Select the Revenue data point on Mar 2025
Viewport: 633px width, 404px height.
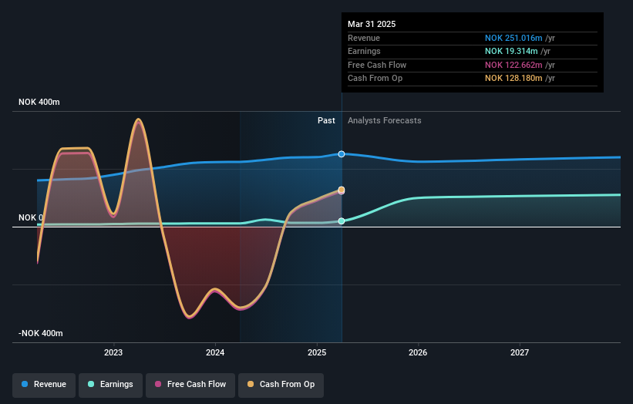(342, 154)
